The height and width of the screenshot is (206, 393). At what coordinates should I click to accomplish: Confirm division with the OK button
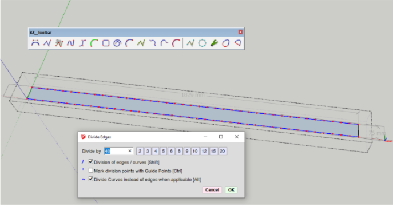(x=231, y=190)
